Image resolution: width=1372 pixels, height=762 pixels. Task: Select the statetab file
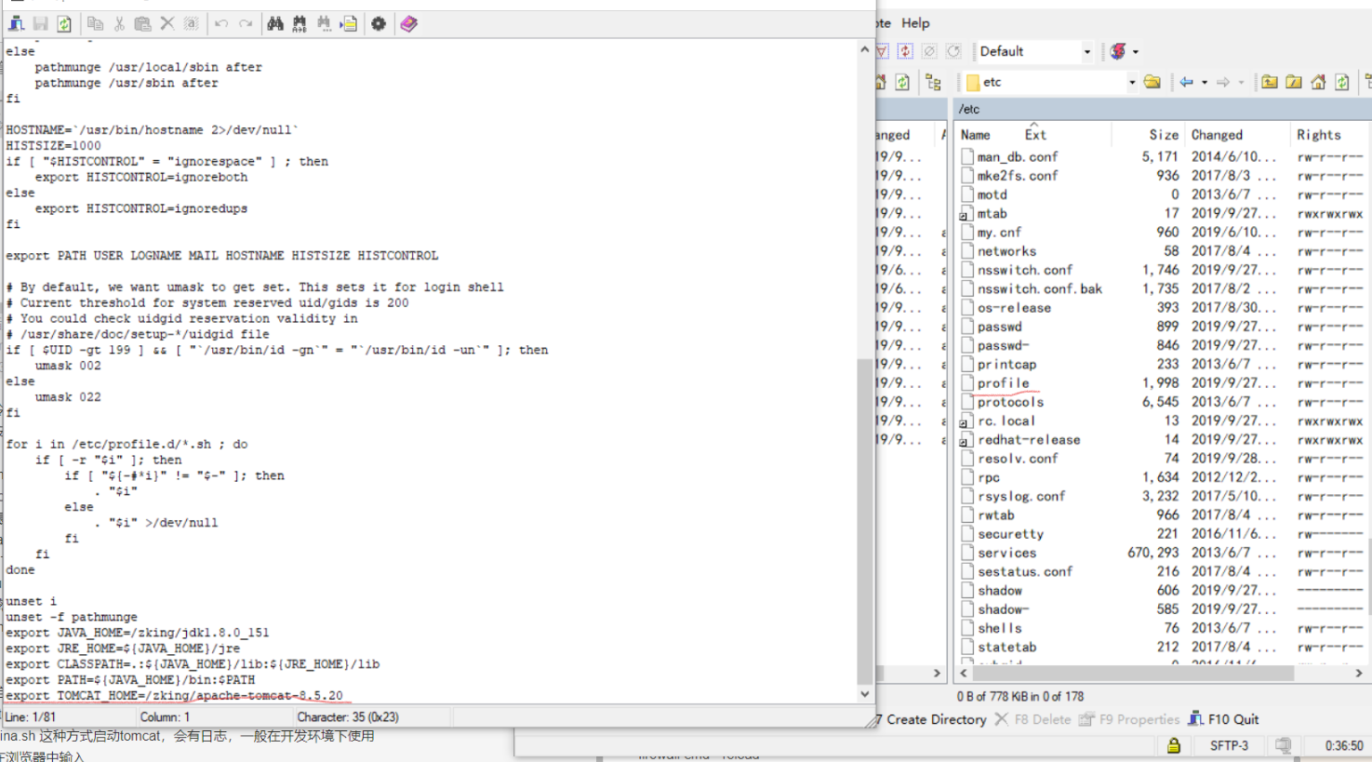(1006, 647)
